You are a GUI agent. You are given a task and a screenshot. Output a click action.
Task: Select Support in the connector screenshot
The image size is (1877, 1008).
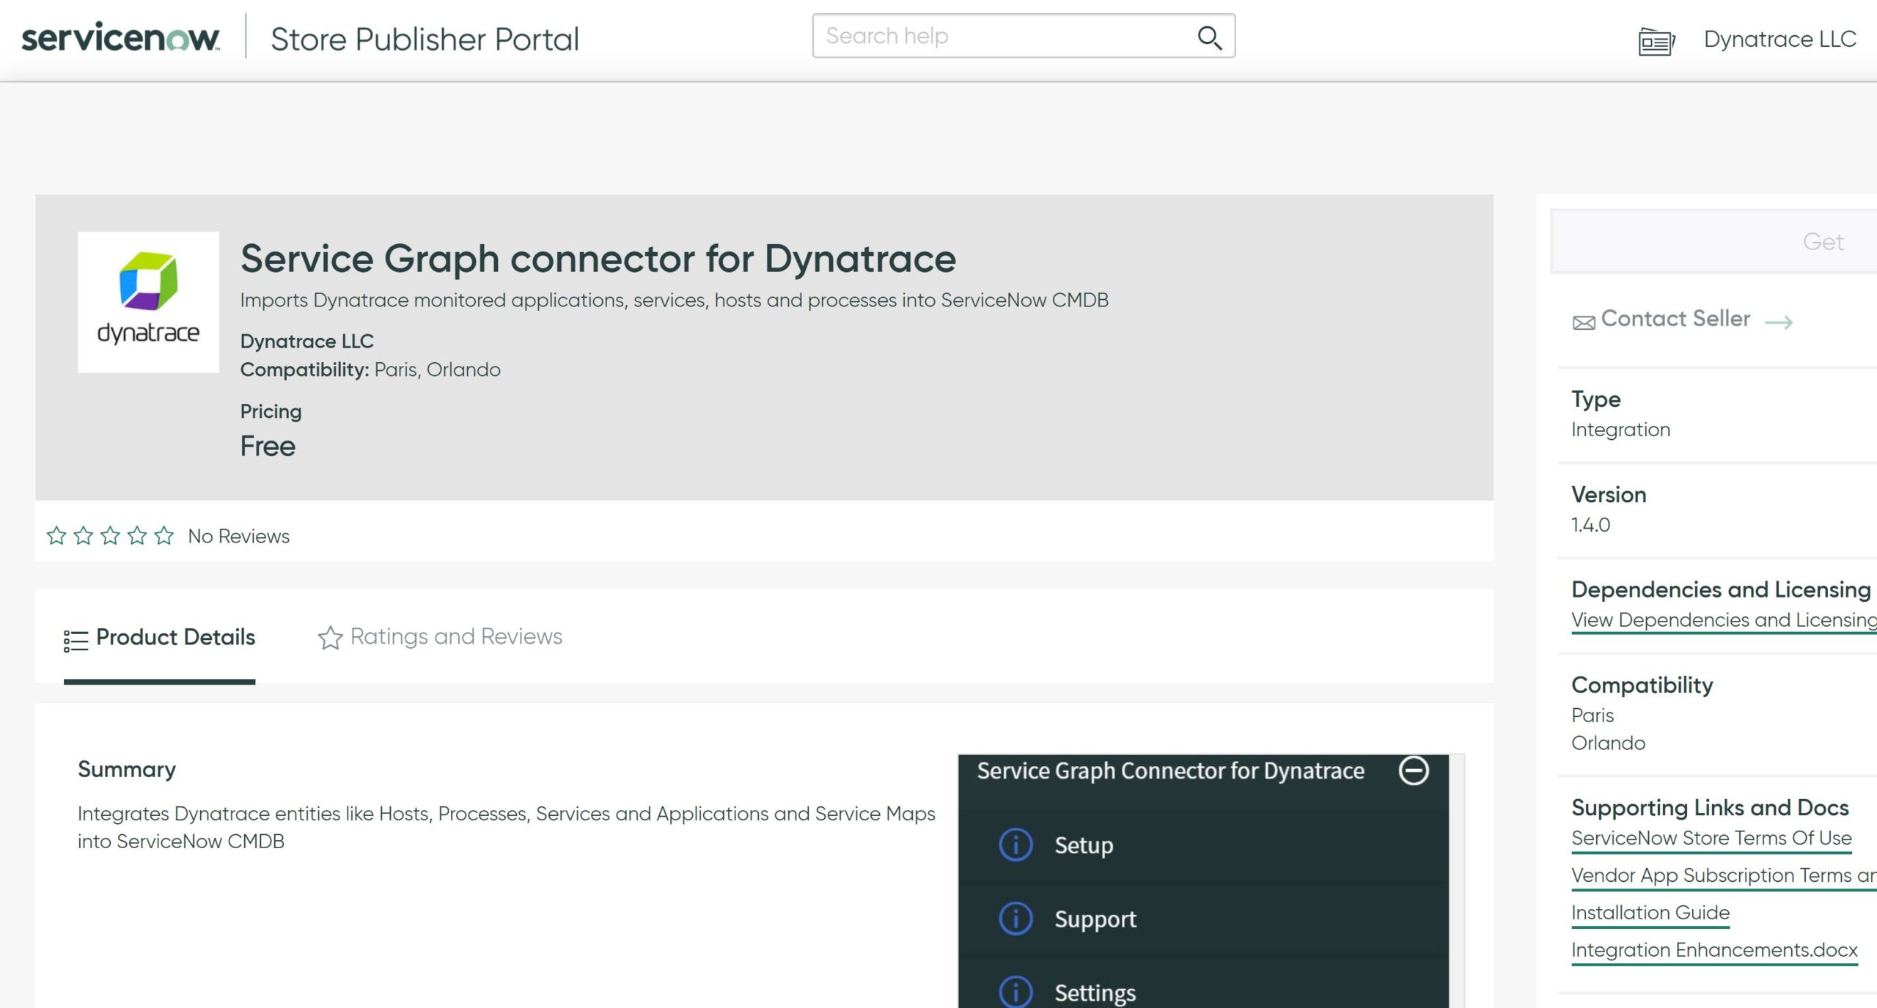[x=1095, y=919]
